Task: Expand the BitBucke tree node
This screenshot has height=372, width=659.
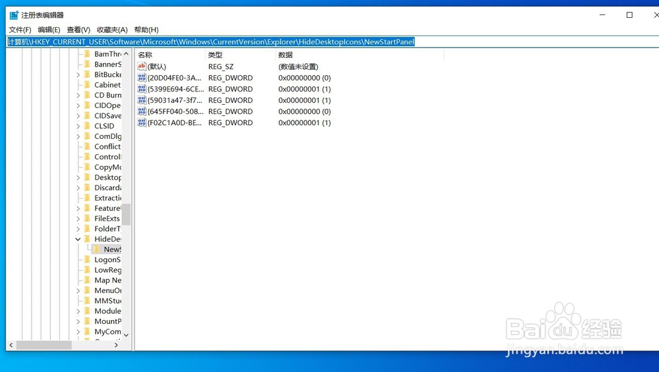Action: click(x=78, y=75)
